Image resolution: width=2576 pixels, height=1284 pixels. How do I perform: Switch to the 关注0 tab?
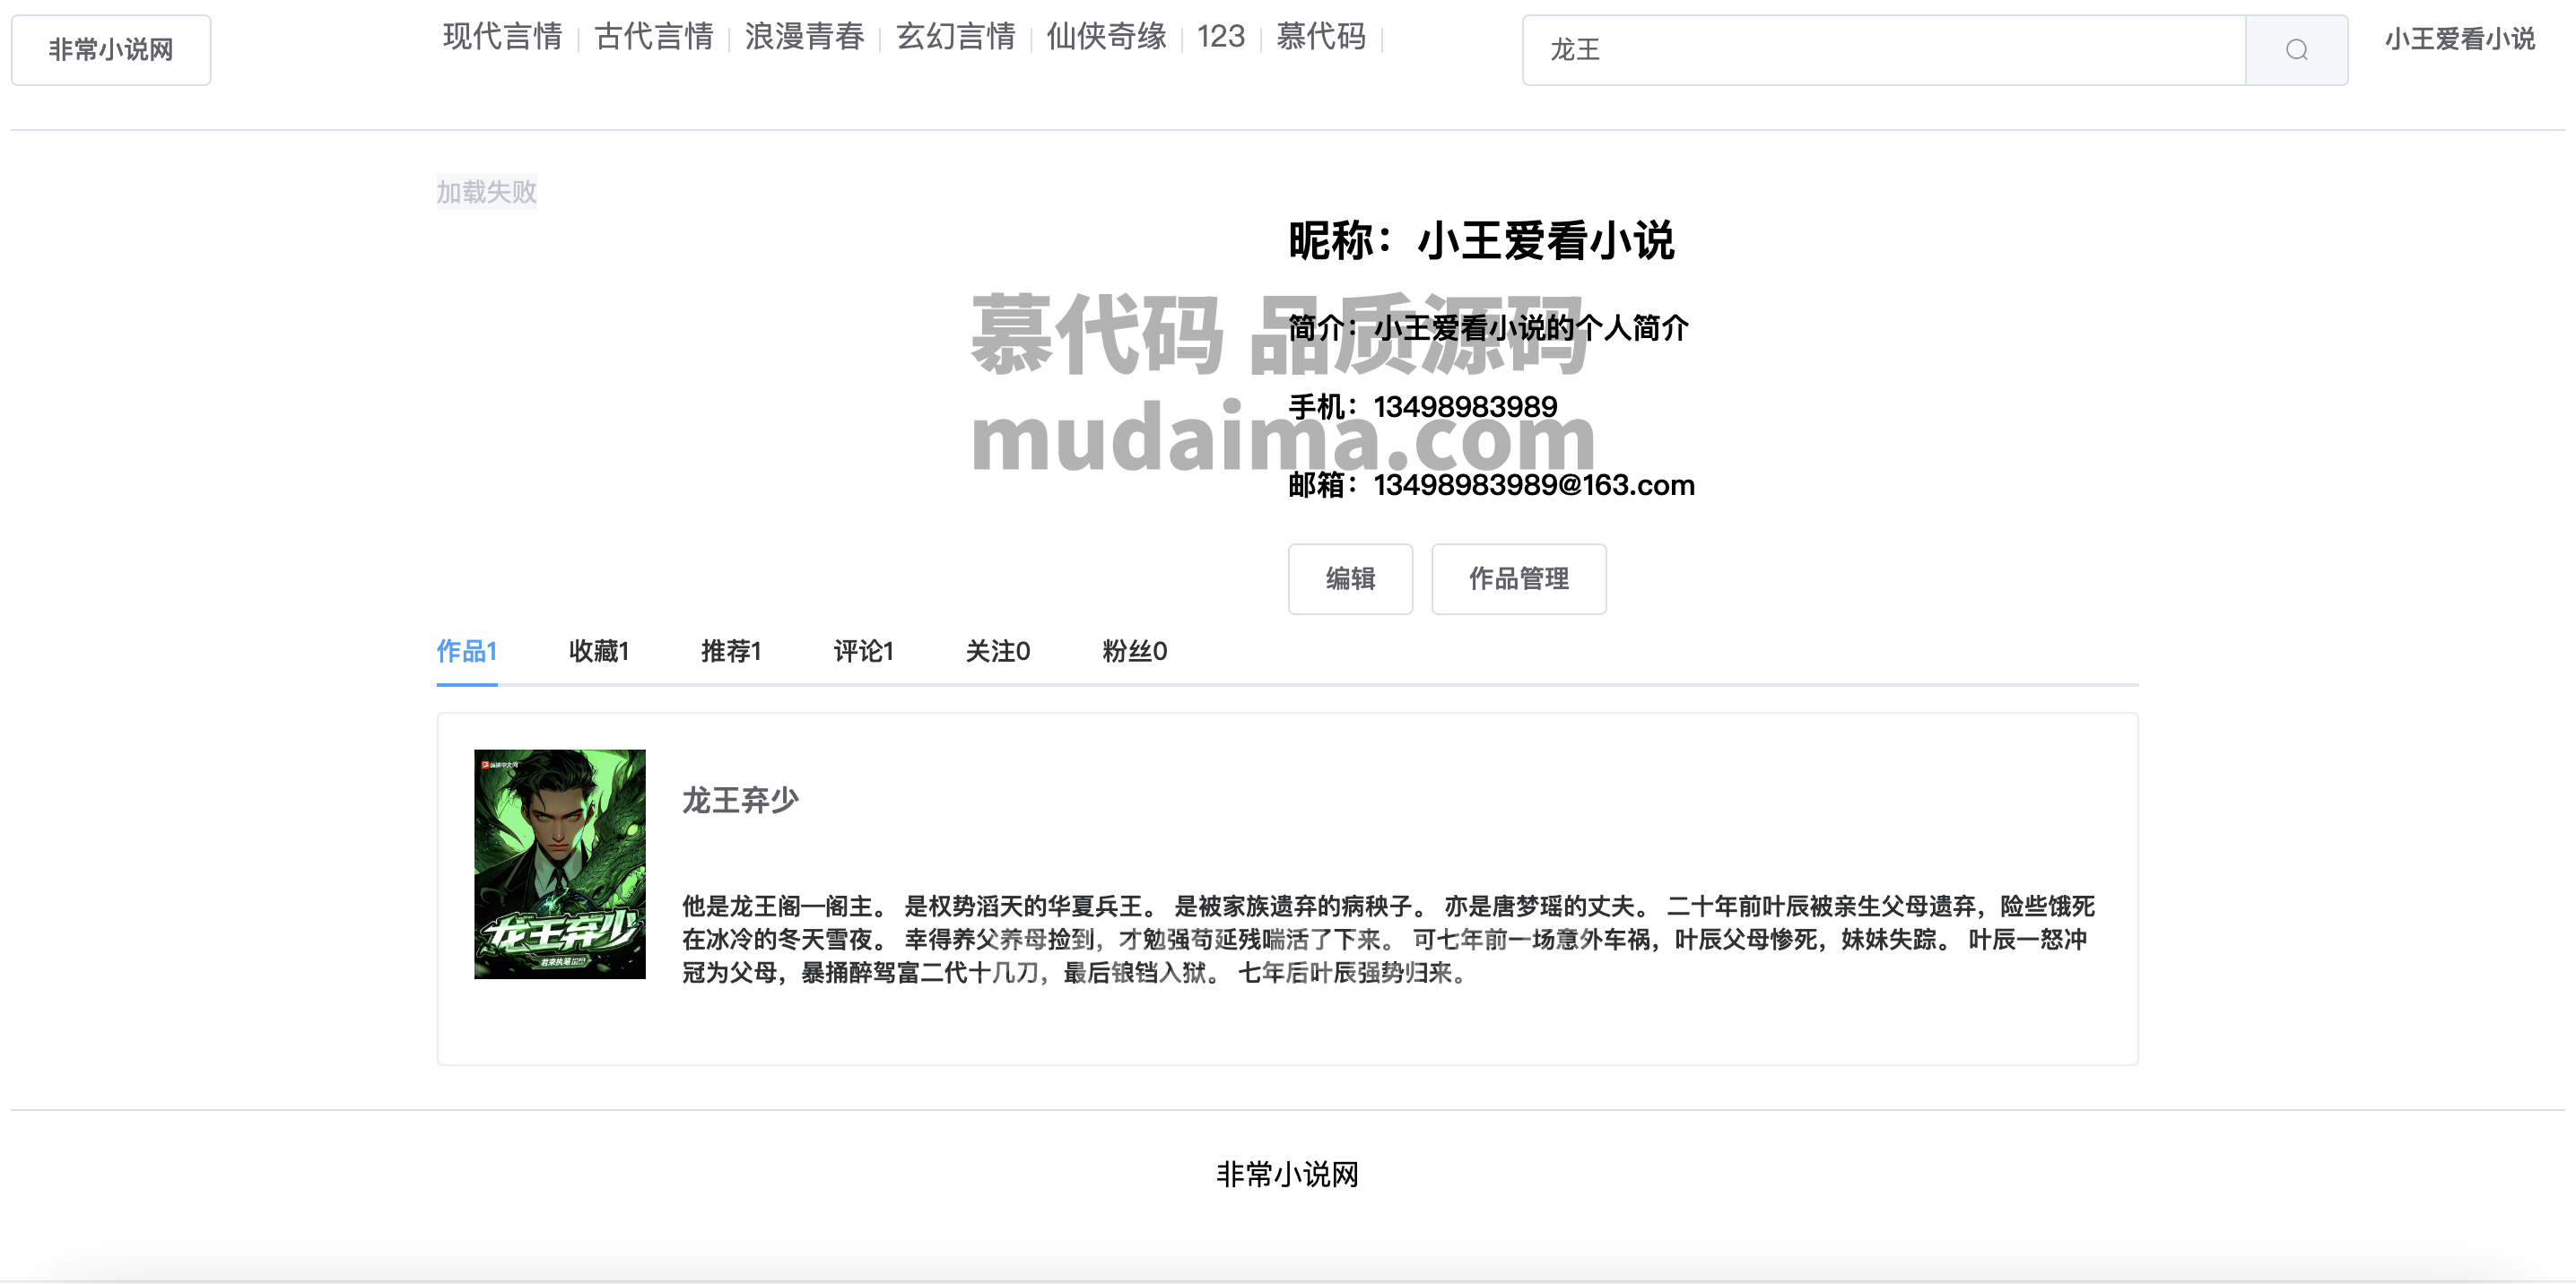[x=998, y=651]
